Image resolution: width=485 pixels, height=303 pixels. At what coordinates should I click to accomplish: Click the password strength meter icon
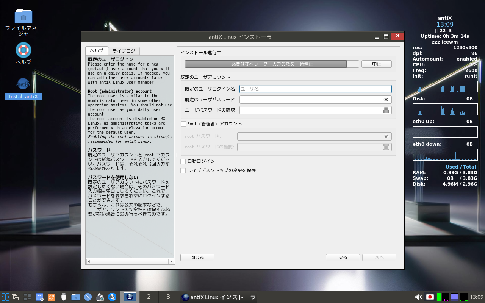[386, 110]
